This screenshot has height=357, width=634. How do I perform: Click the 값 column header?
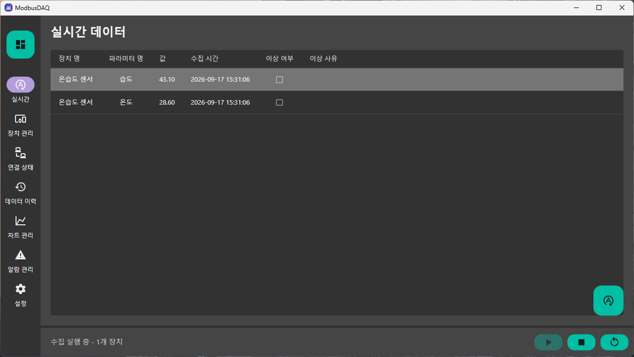point(163,59)
